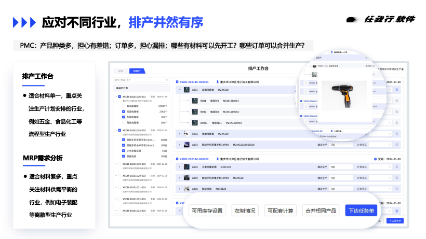Check the 单面电路板 item checkbox
426x239 pixels.
coord(124,106)
